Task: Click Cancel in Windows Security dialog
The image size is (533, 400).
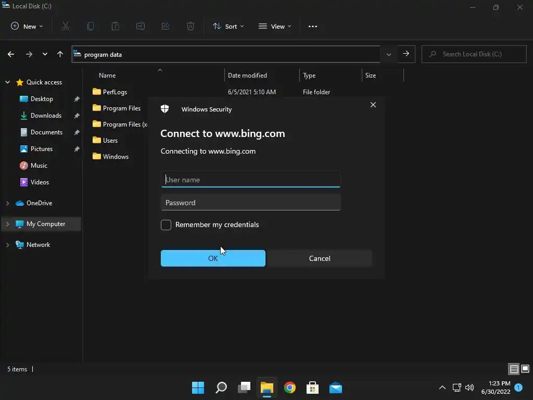Action: [320, 258]
